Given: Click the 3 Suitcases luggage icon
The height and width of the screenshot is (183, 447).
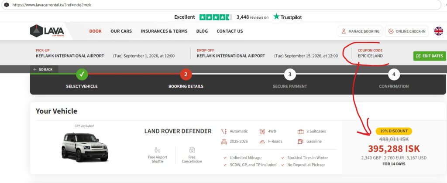Looking at the screenshot, I should coord(300,131).
